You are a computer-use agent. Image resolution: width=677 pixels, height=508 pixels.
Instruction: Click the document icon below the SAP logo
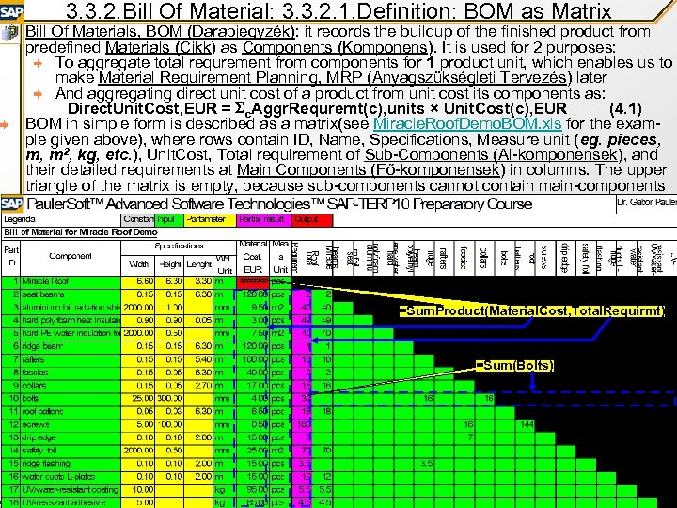pos(9,34)
